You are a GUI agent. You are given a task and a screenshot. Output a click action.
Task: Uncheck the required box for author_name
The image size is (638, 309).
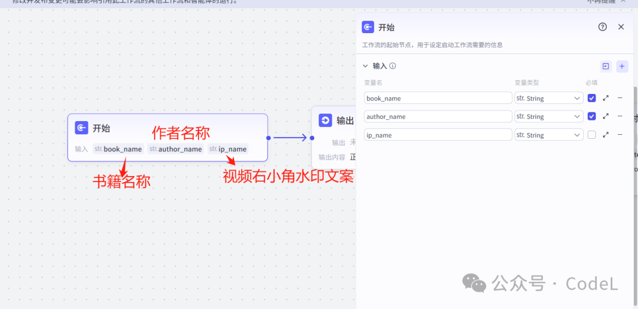tap(591, 116)
